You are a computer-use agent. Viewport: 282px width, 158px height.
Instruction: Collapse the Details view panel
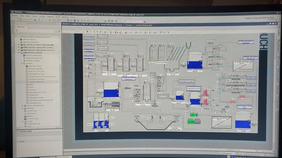pyautogui.click(x=18, y=131)
